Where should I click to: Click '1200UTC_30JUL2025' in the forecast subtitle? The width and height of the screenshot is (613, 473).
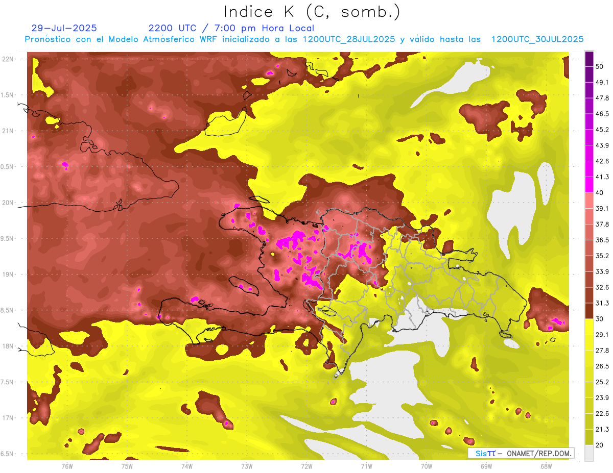click(537, 39)
